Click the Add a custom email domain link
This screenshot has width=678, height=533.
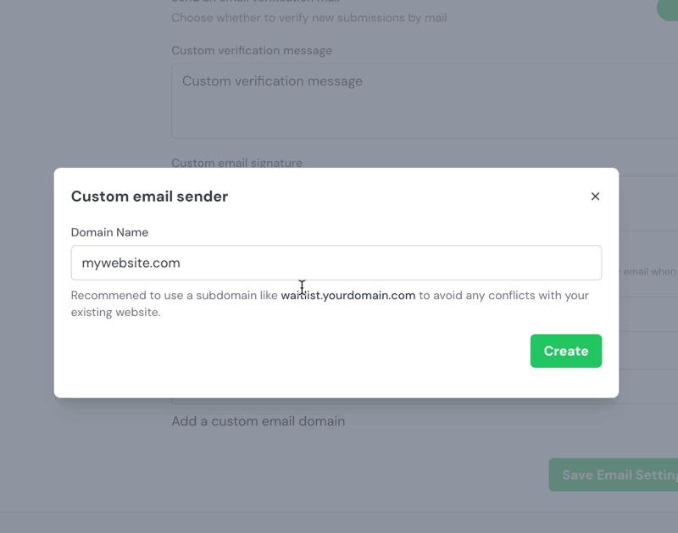[x=258, y=420]
